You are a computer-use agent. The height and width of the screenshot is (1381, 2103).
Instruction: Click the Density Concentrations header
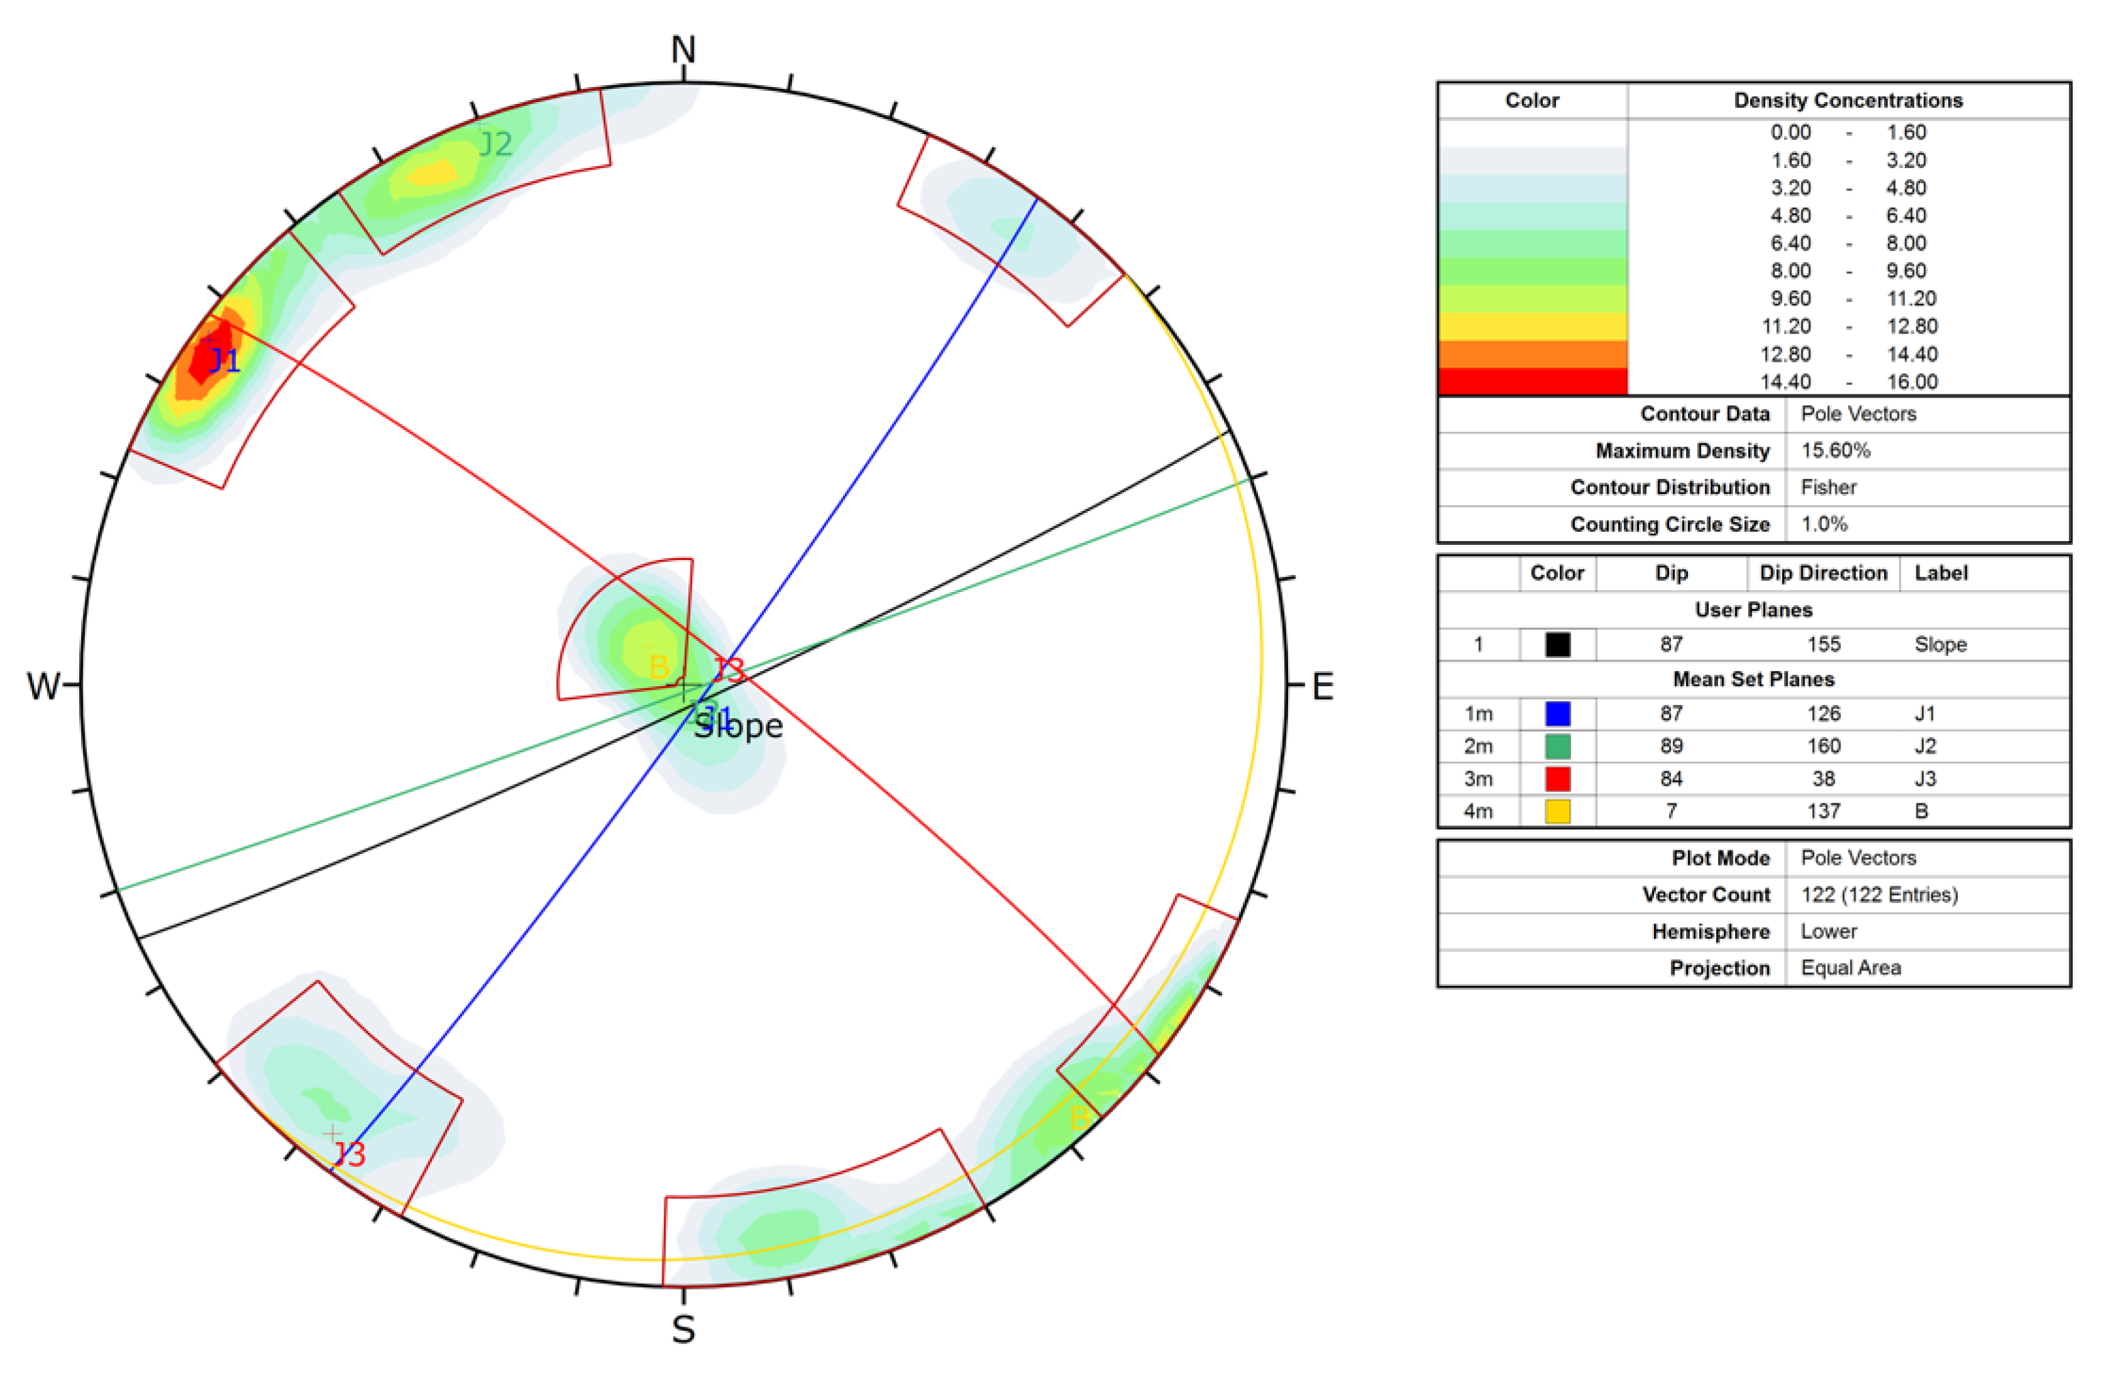pyautogui.click(x=1848, y=101)
